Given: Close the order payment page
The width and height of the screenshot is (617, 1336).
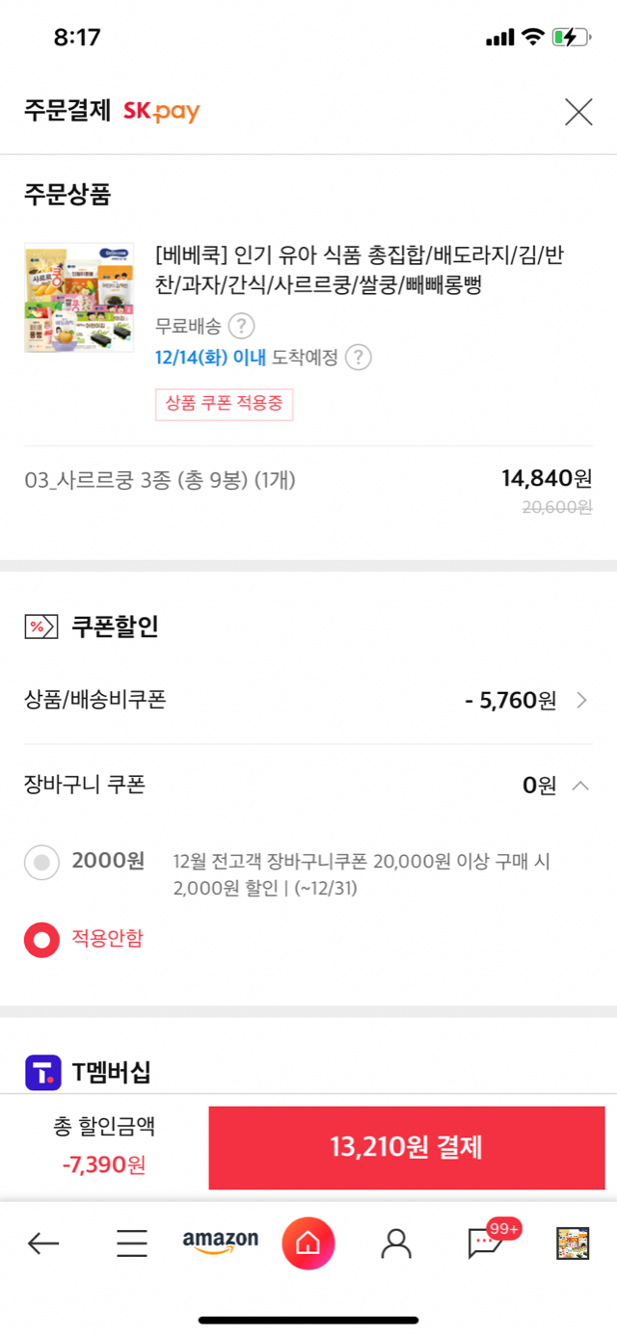Looking at the screenshot, I should coord(577,113).
